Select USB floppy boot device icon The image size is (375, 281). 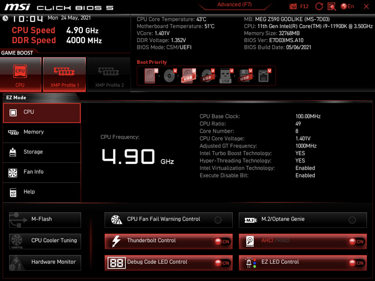coord(245,76)
